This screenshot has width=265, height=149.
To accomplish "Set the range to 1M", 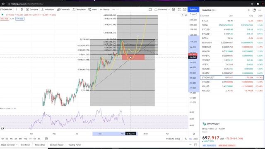I will click(11, 139).
